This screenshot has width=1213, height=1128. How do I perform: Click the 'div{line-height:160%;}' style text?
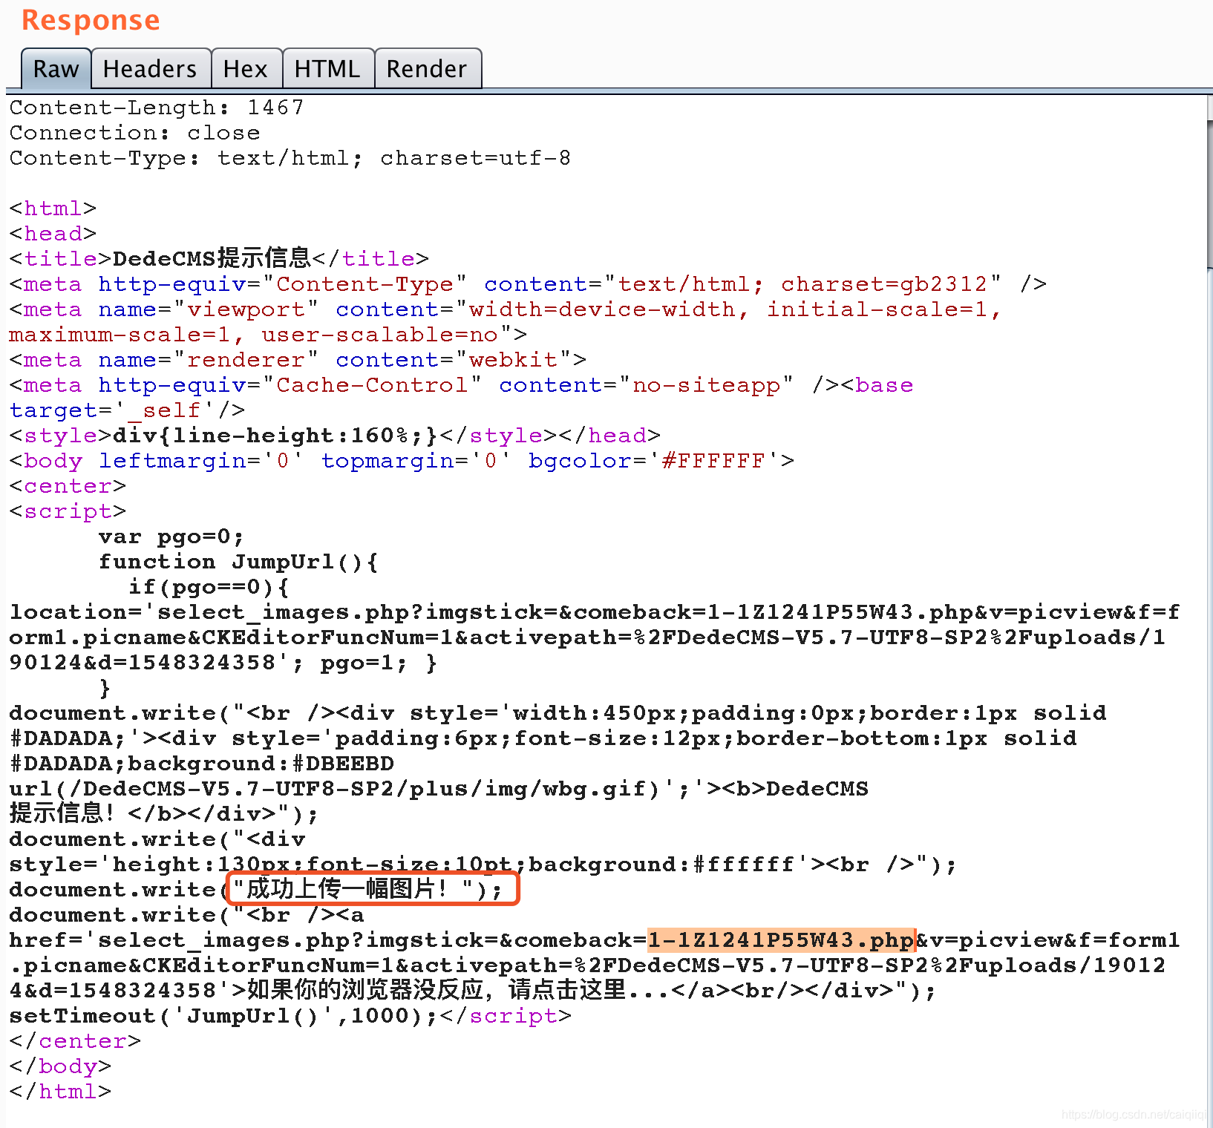point(275,436)
